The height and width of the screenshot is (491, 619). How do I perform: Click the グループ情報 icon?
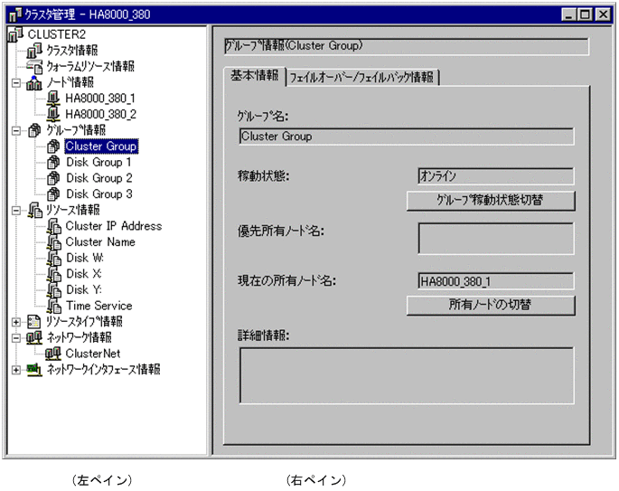pyautogui.click(x=34, y=130)
